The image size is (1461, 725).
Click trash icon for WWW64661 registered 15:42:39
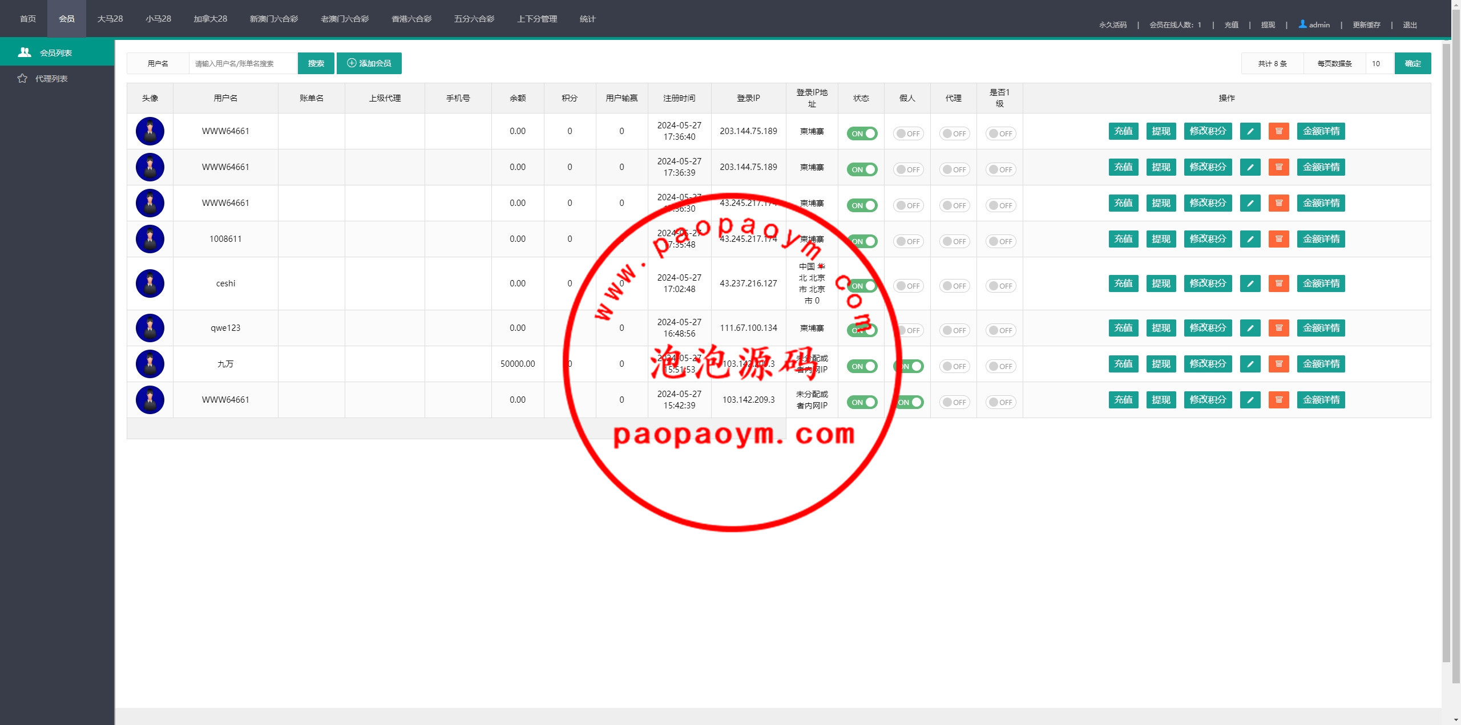point(1279,400)
